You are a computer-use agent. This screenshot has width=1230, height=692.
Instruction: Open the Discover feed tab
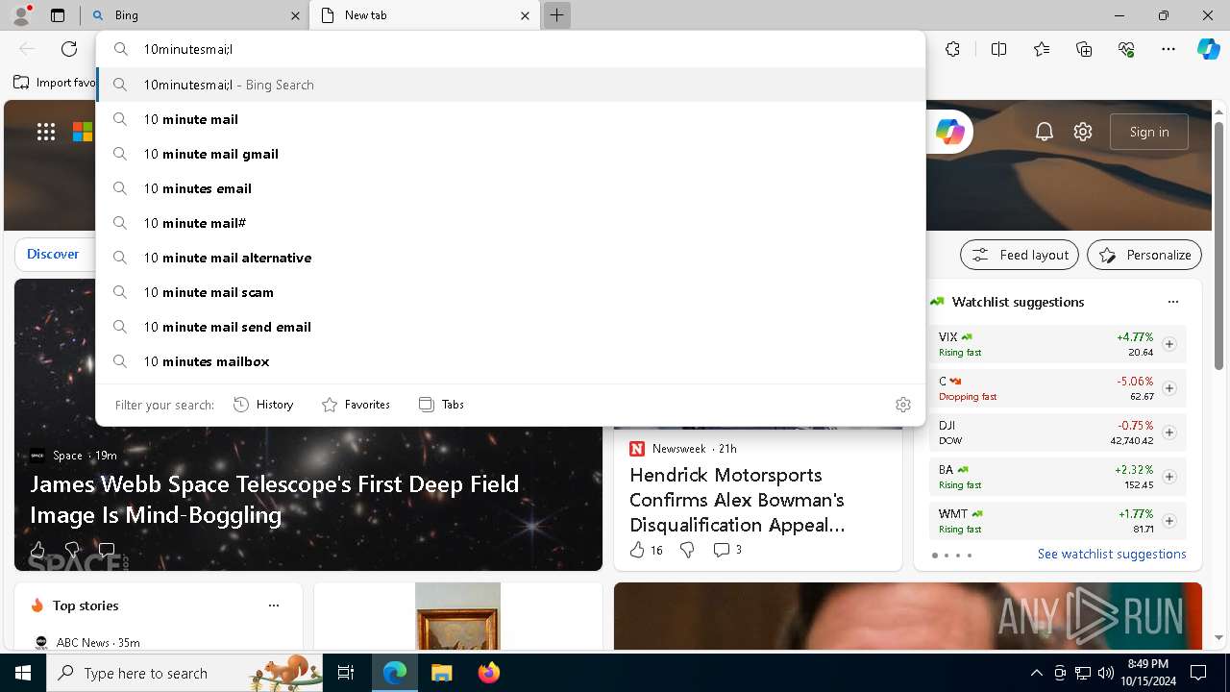(53, 254)
